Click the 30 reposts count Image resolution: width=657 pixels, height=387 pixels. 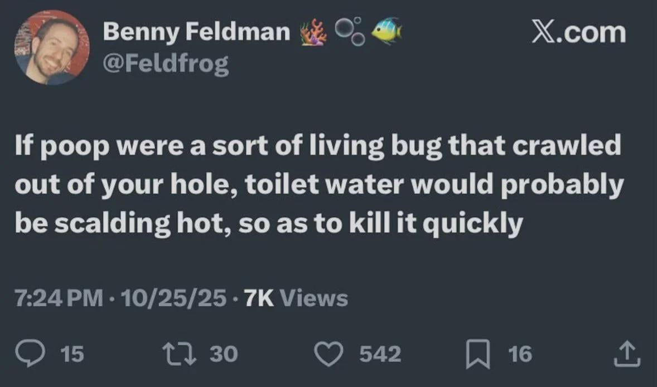[224, 354]
